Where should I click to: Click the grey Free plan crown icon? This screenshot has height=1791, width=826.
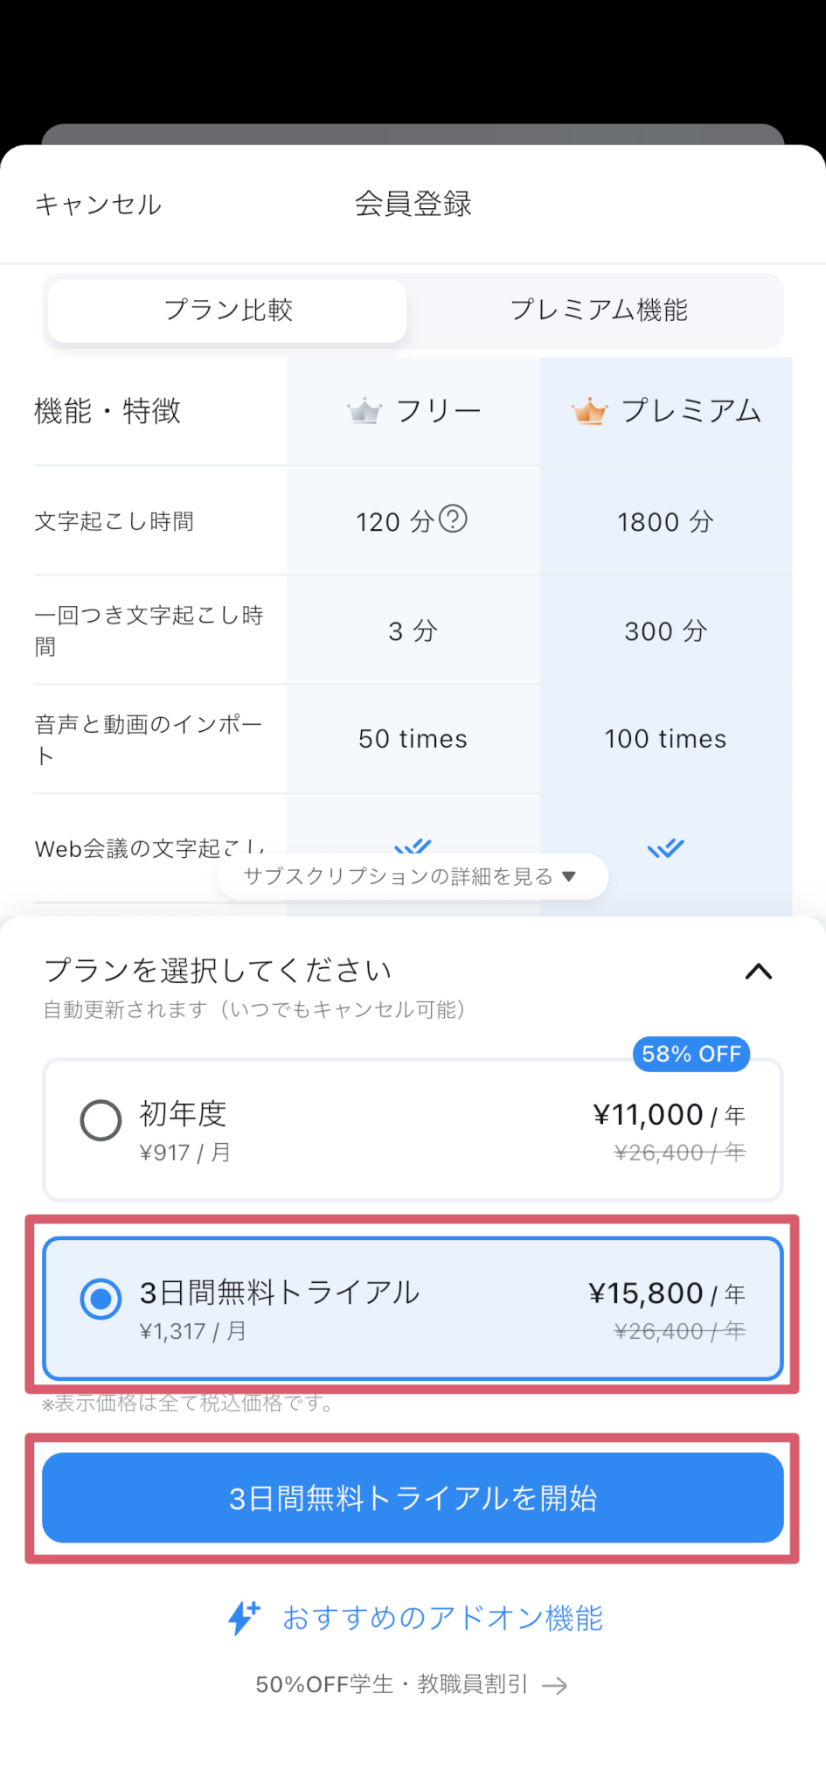[364, 410]
